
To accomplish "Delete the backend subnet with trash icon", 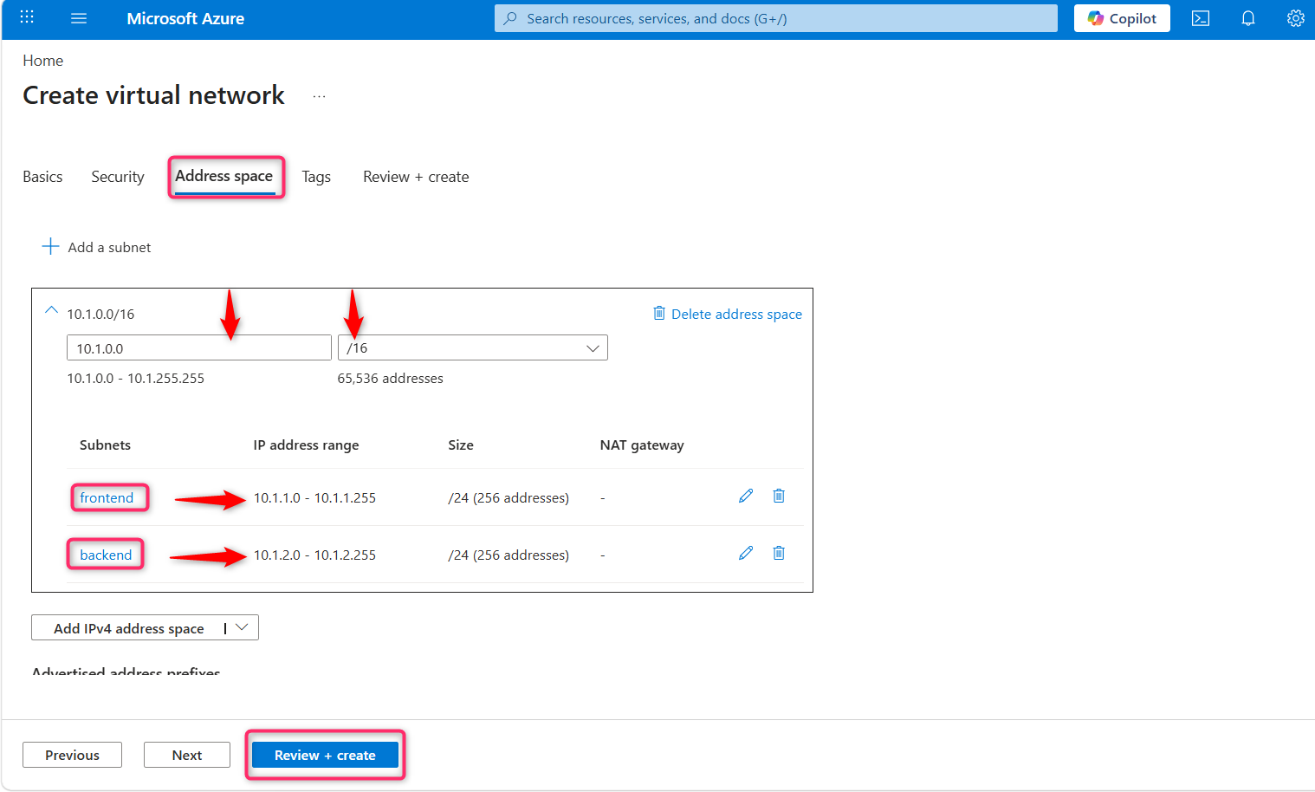I will (779, 553).
